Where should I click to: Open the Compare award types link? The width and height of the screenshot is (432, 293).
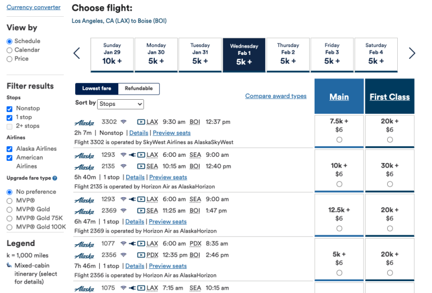point(275,96)
